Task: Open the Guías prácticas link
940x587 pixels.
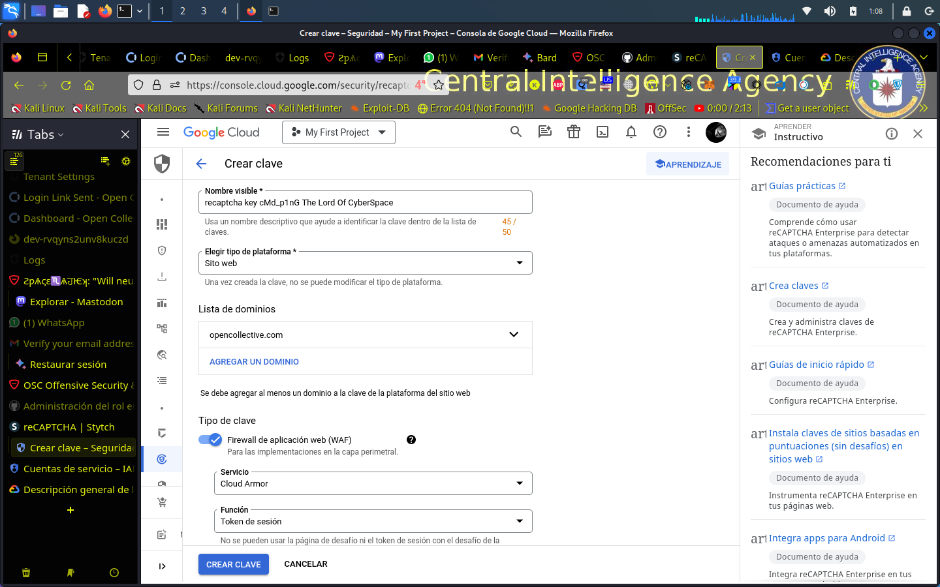Action: [x=807, y=186]
